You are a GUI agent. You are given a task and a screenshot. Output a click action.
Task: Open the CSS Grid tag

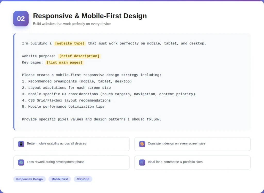83,179
